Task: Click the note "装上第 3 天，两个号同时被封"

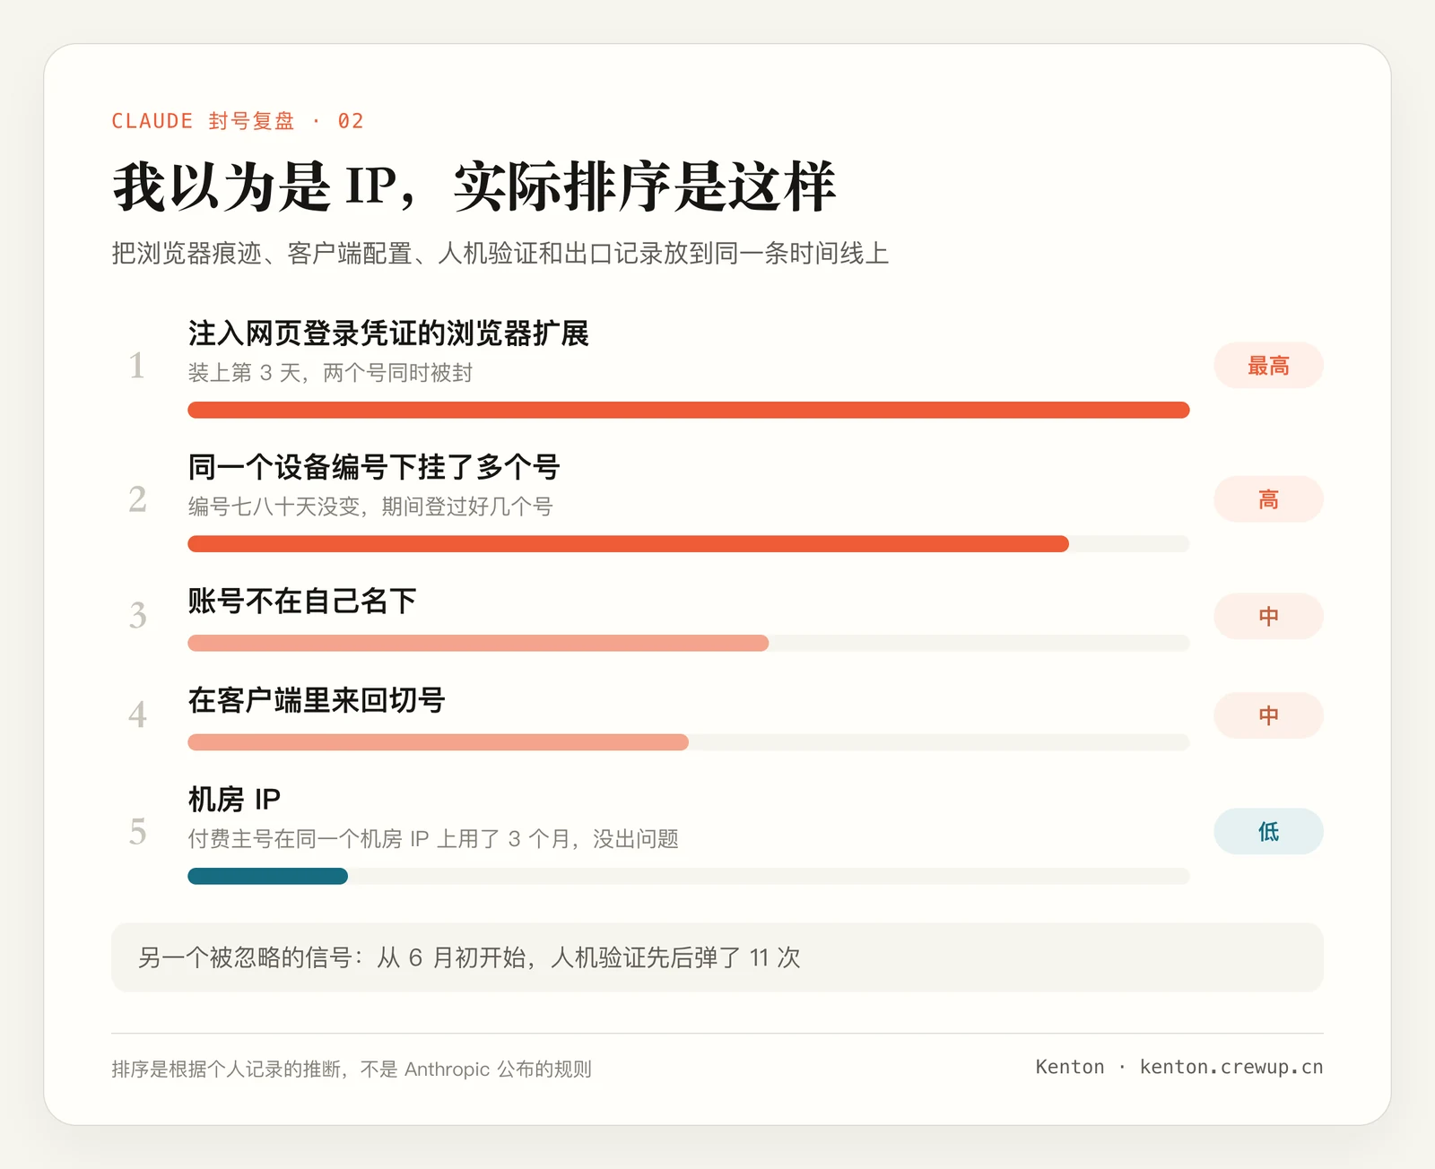Action: coord(330,373)
